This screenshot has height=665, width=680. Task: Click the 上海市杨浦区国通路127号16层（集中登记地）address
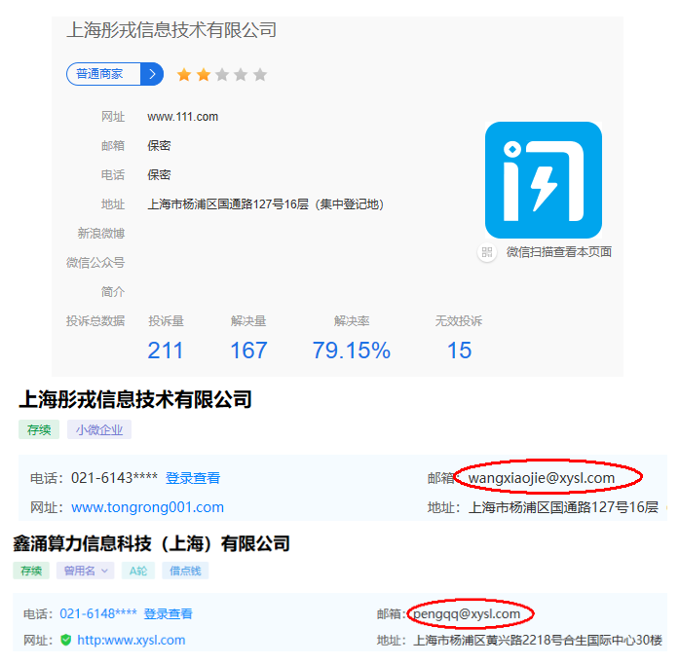coord(266,204)
